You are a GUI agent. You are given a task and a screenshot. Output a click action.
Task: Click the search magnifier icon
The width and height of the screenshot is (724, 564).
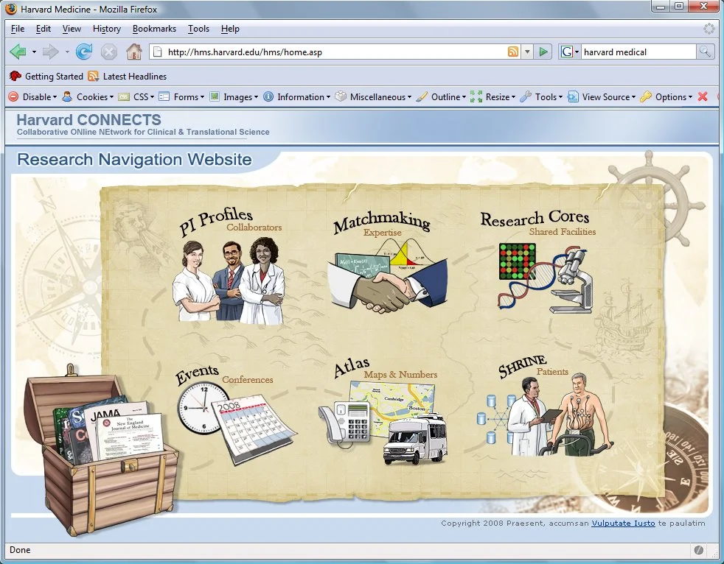click(x=705, y=52)
